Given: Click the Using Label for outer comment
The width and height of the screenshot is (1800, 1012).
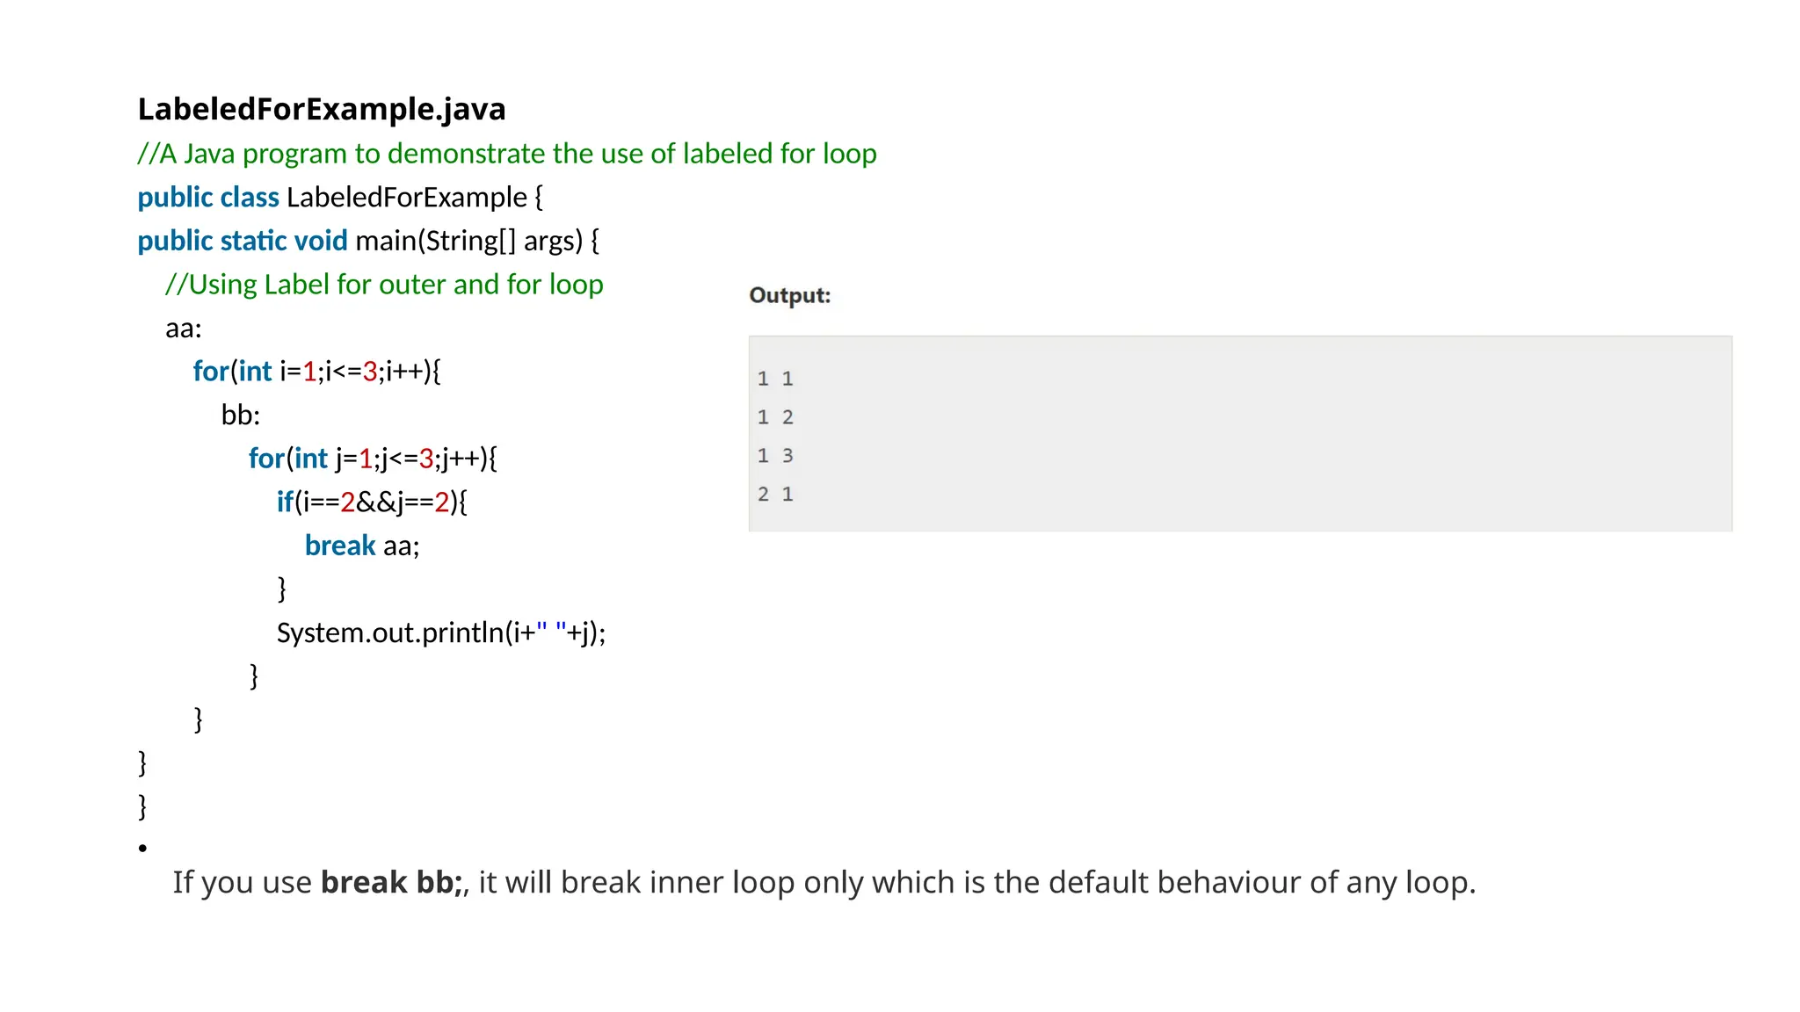Looking at the screenshot, I should click(x=384, y=285).
